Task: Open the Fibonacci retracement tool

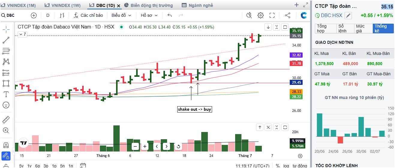Action: 6,51
